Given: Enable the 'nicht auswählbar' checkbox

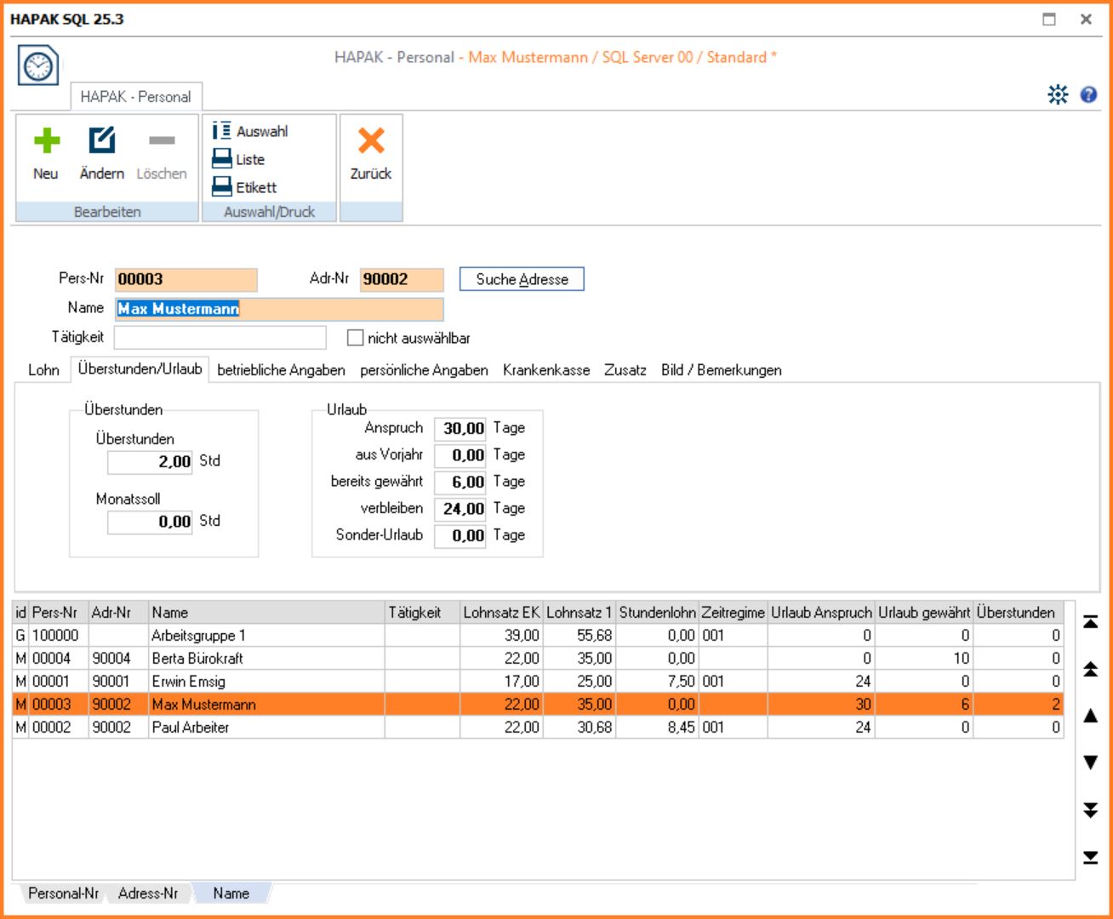Looking at the screenshot, I should point(356,338).
